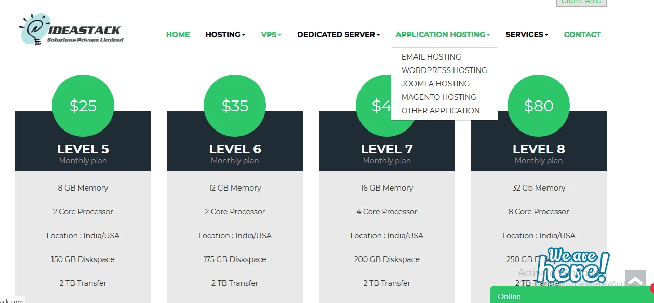The width and height of the screenshot is (654, 303).
Task: Choose Joomla Hosting from the dropdown
Action: coord(435,84)
